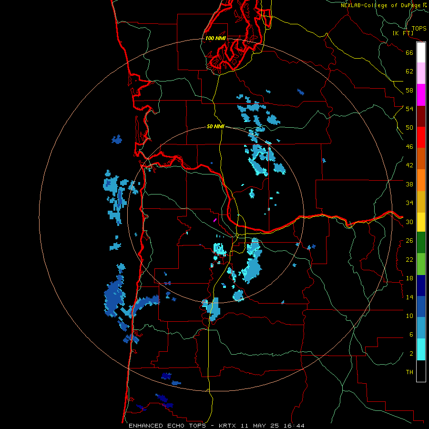Click the light blue legend swatch

421,328
